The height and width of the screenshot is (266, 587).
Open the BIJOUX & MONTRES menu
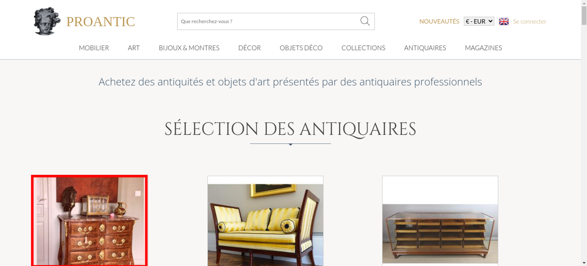tap(189, 48)
